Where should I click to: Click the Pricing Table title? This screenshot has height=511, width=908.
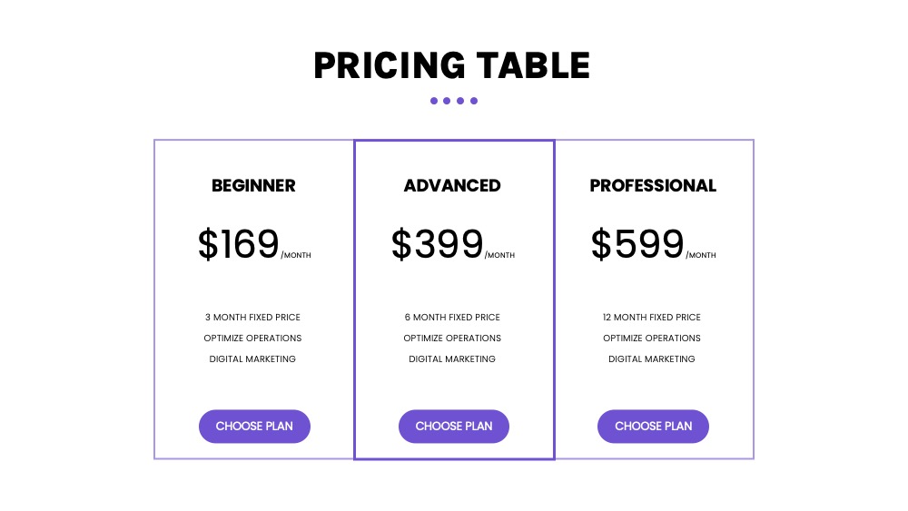point(451,65)
